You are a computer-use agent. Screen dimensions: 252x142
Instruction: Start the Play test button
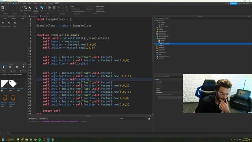[x=42, y=8]
